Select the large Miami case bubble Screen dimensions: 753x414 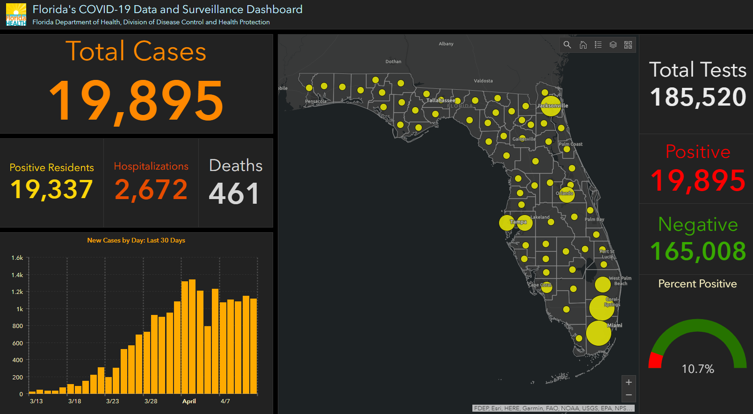(598, 333)
